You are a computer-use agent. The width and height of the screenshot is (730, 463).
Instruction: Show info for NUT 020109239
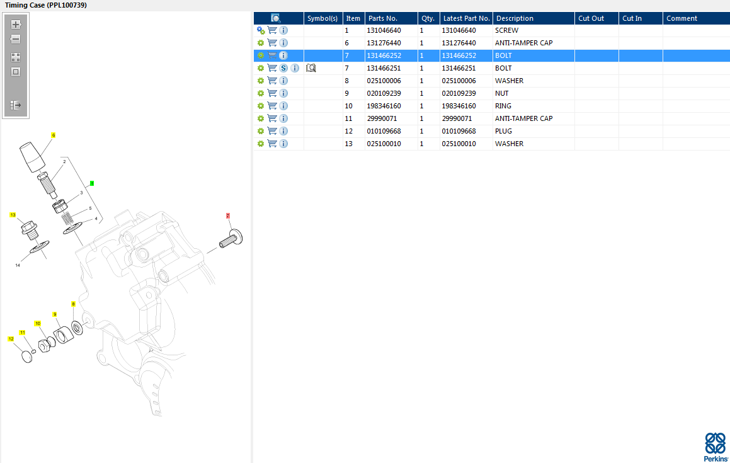pos(283,93)
